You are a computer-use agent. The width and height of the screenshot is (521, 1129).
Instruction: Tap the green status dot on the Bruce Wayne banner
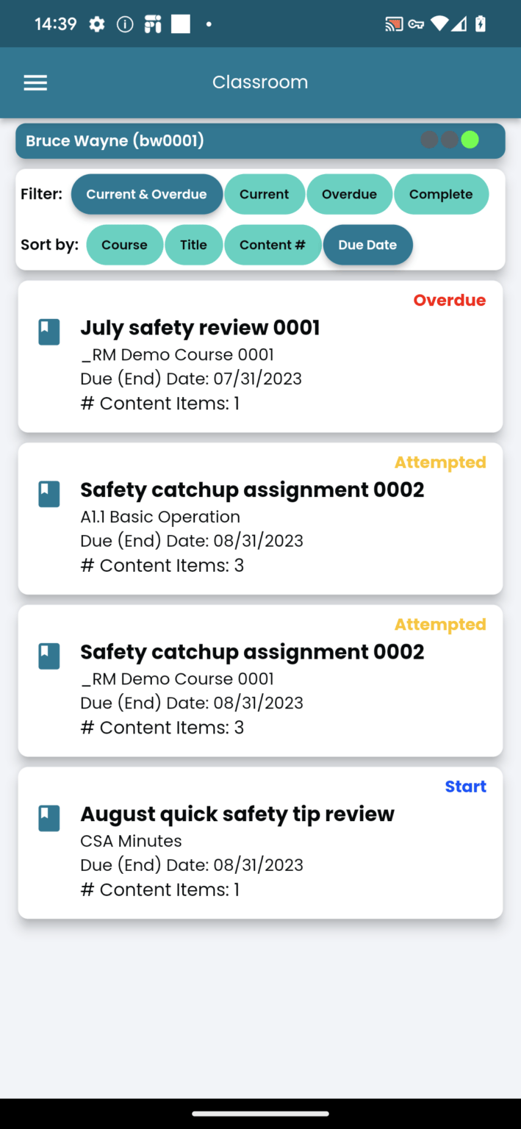(470, 139)
